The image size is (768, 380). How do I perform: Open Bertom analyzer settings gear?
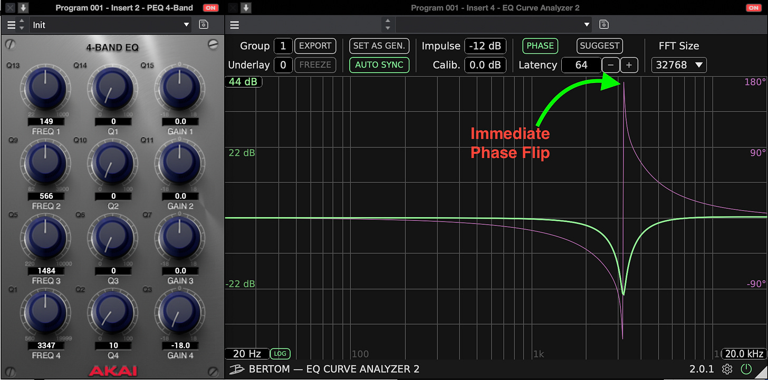coord(727,369)
